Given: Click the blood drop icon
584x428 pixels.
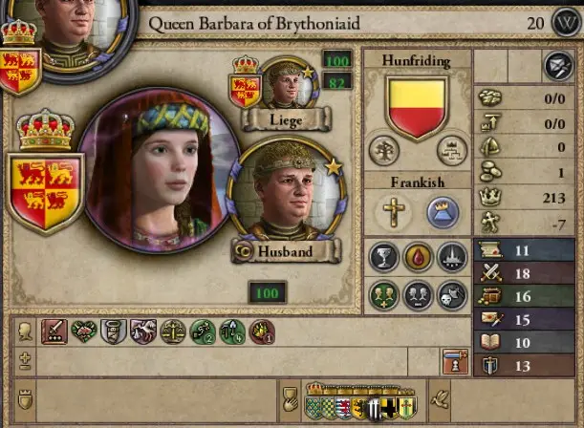Looking at the screenshot, I should tap(418, 257).
